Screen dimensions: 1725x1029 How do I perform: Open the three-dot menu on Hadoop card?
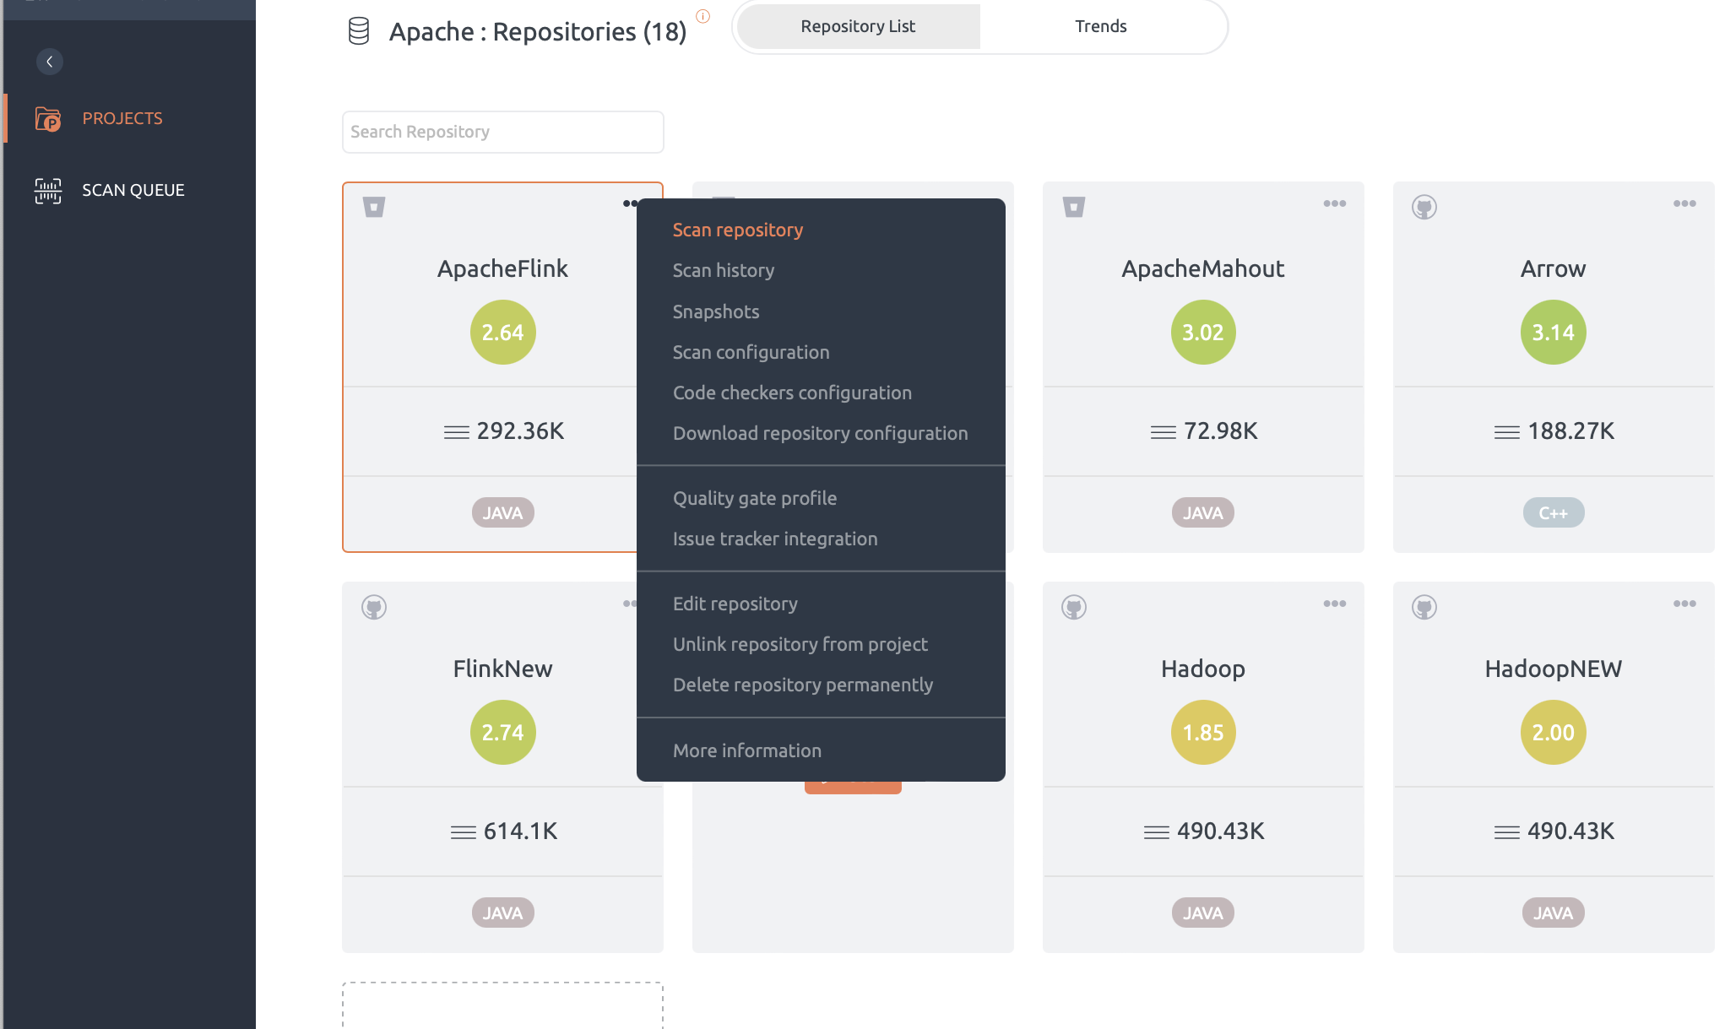[1335, 604]
